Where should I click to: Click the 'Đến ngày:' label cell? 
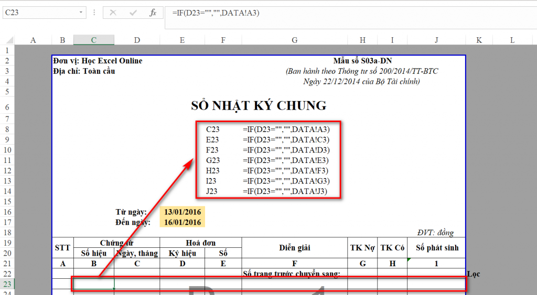pyautogui.click(x=133, y=222)
